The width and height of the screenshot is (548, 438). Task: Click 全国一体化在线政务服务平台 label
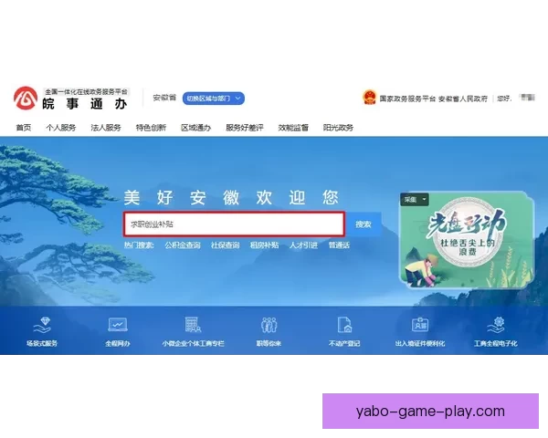tap(87, 92)
